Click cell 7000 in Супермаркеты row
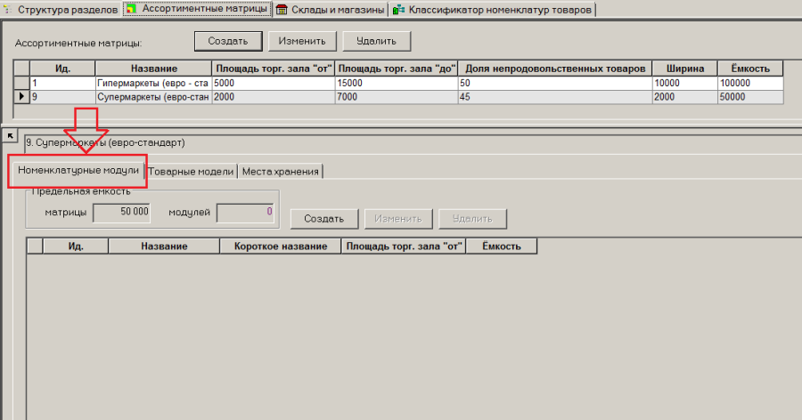 [x=397, y=97]
